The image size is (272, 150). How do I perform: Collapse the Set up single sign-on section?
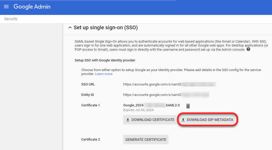(70, 27)
